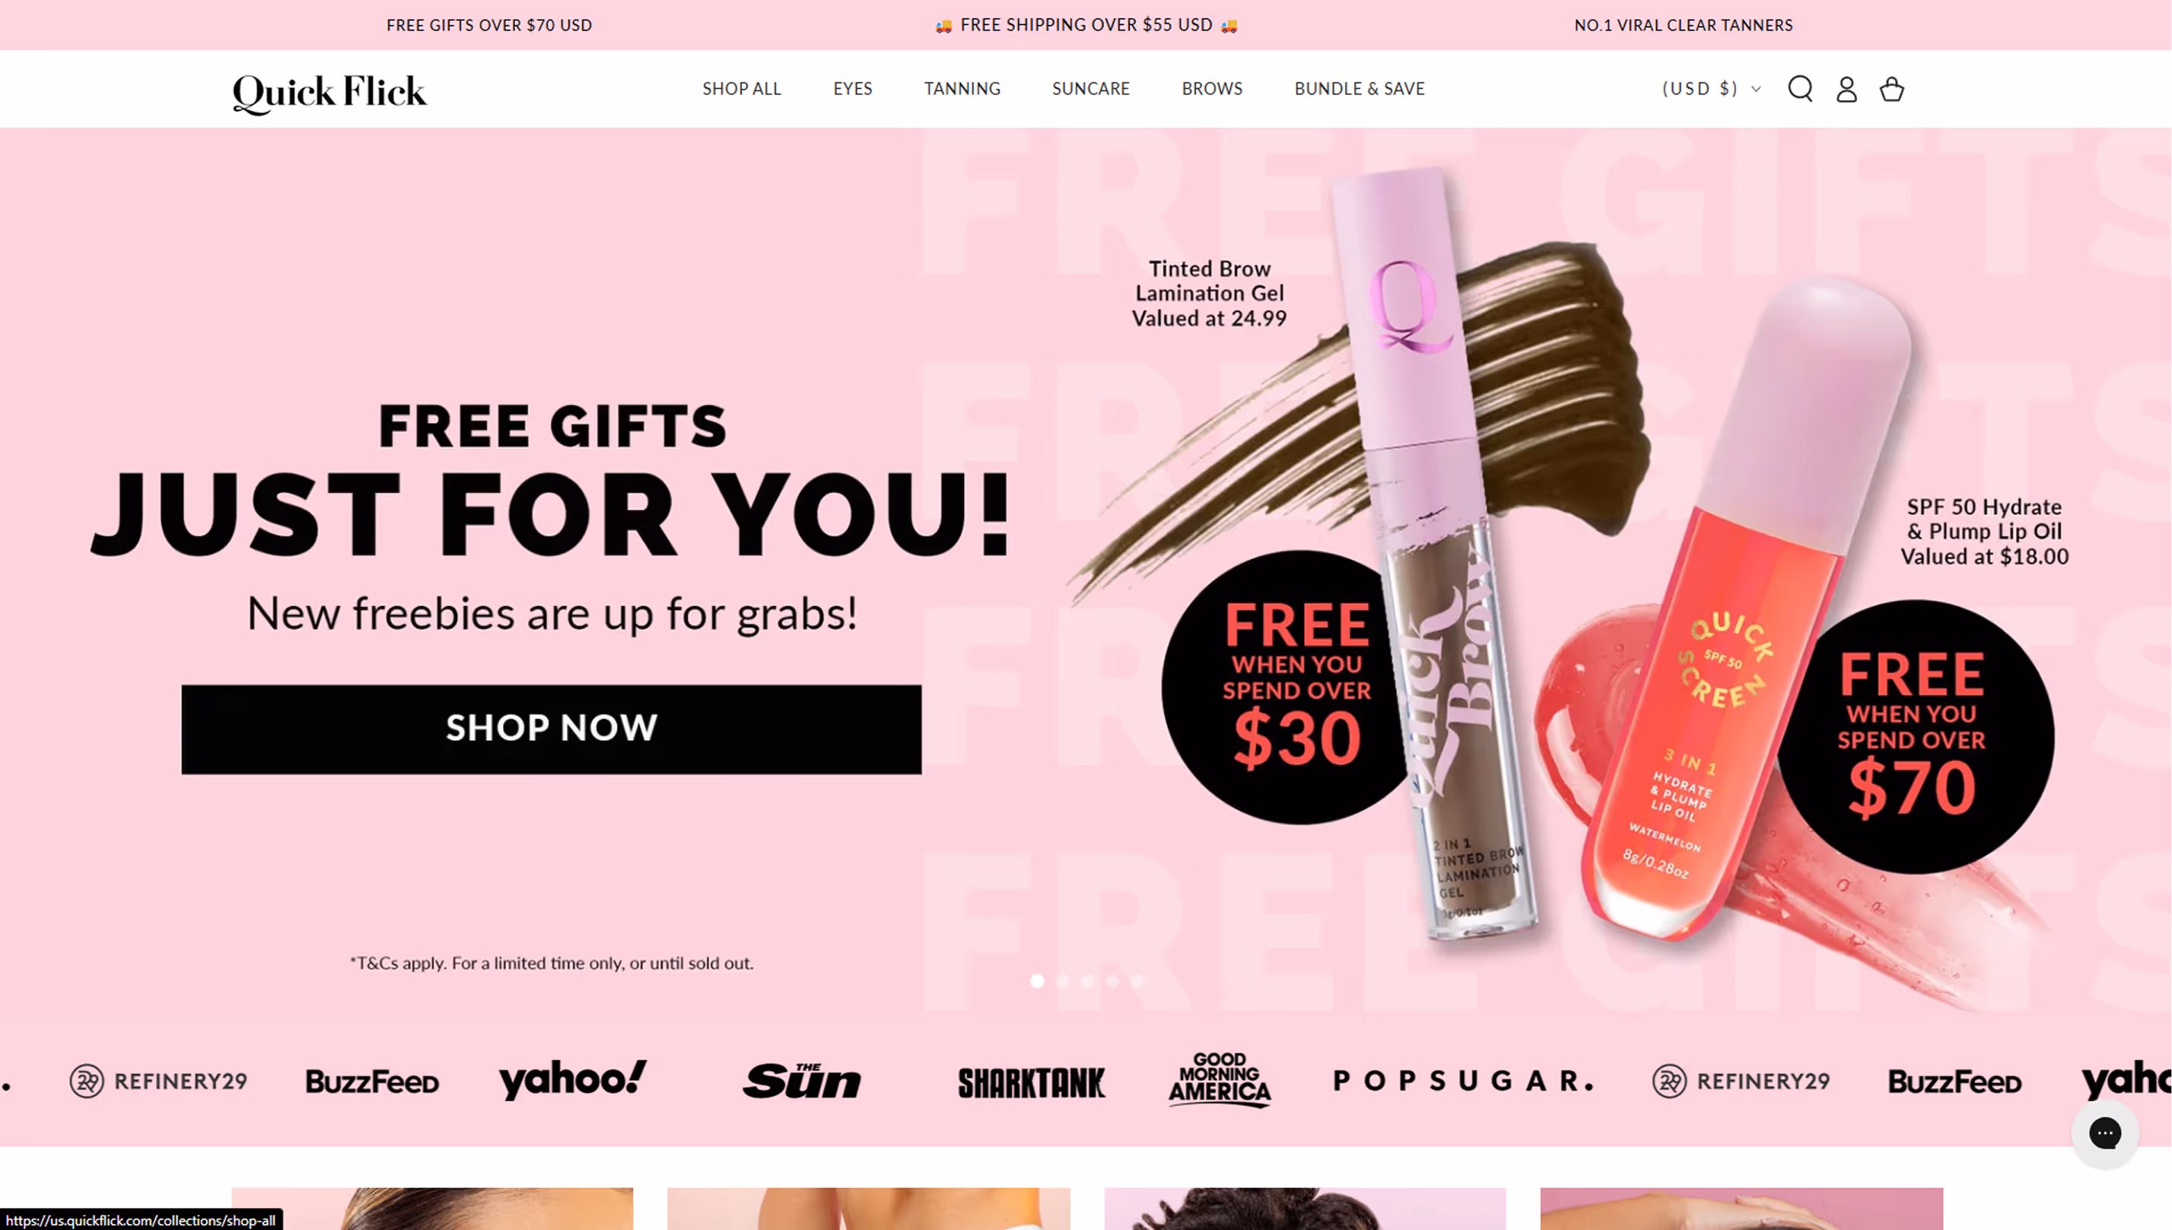Screen dimensions: 2172x1230
Task: Open the Tanning menu
Action: 962,89
